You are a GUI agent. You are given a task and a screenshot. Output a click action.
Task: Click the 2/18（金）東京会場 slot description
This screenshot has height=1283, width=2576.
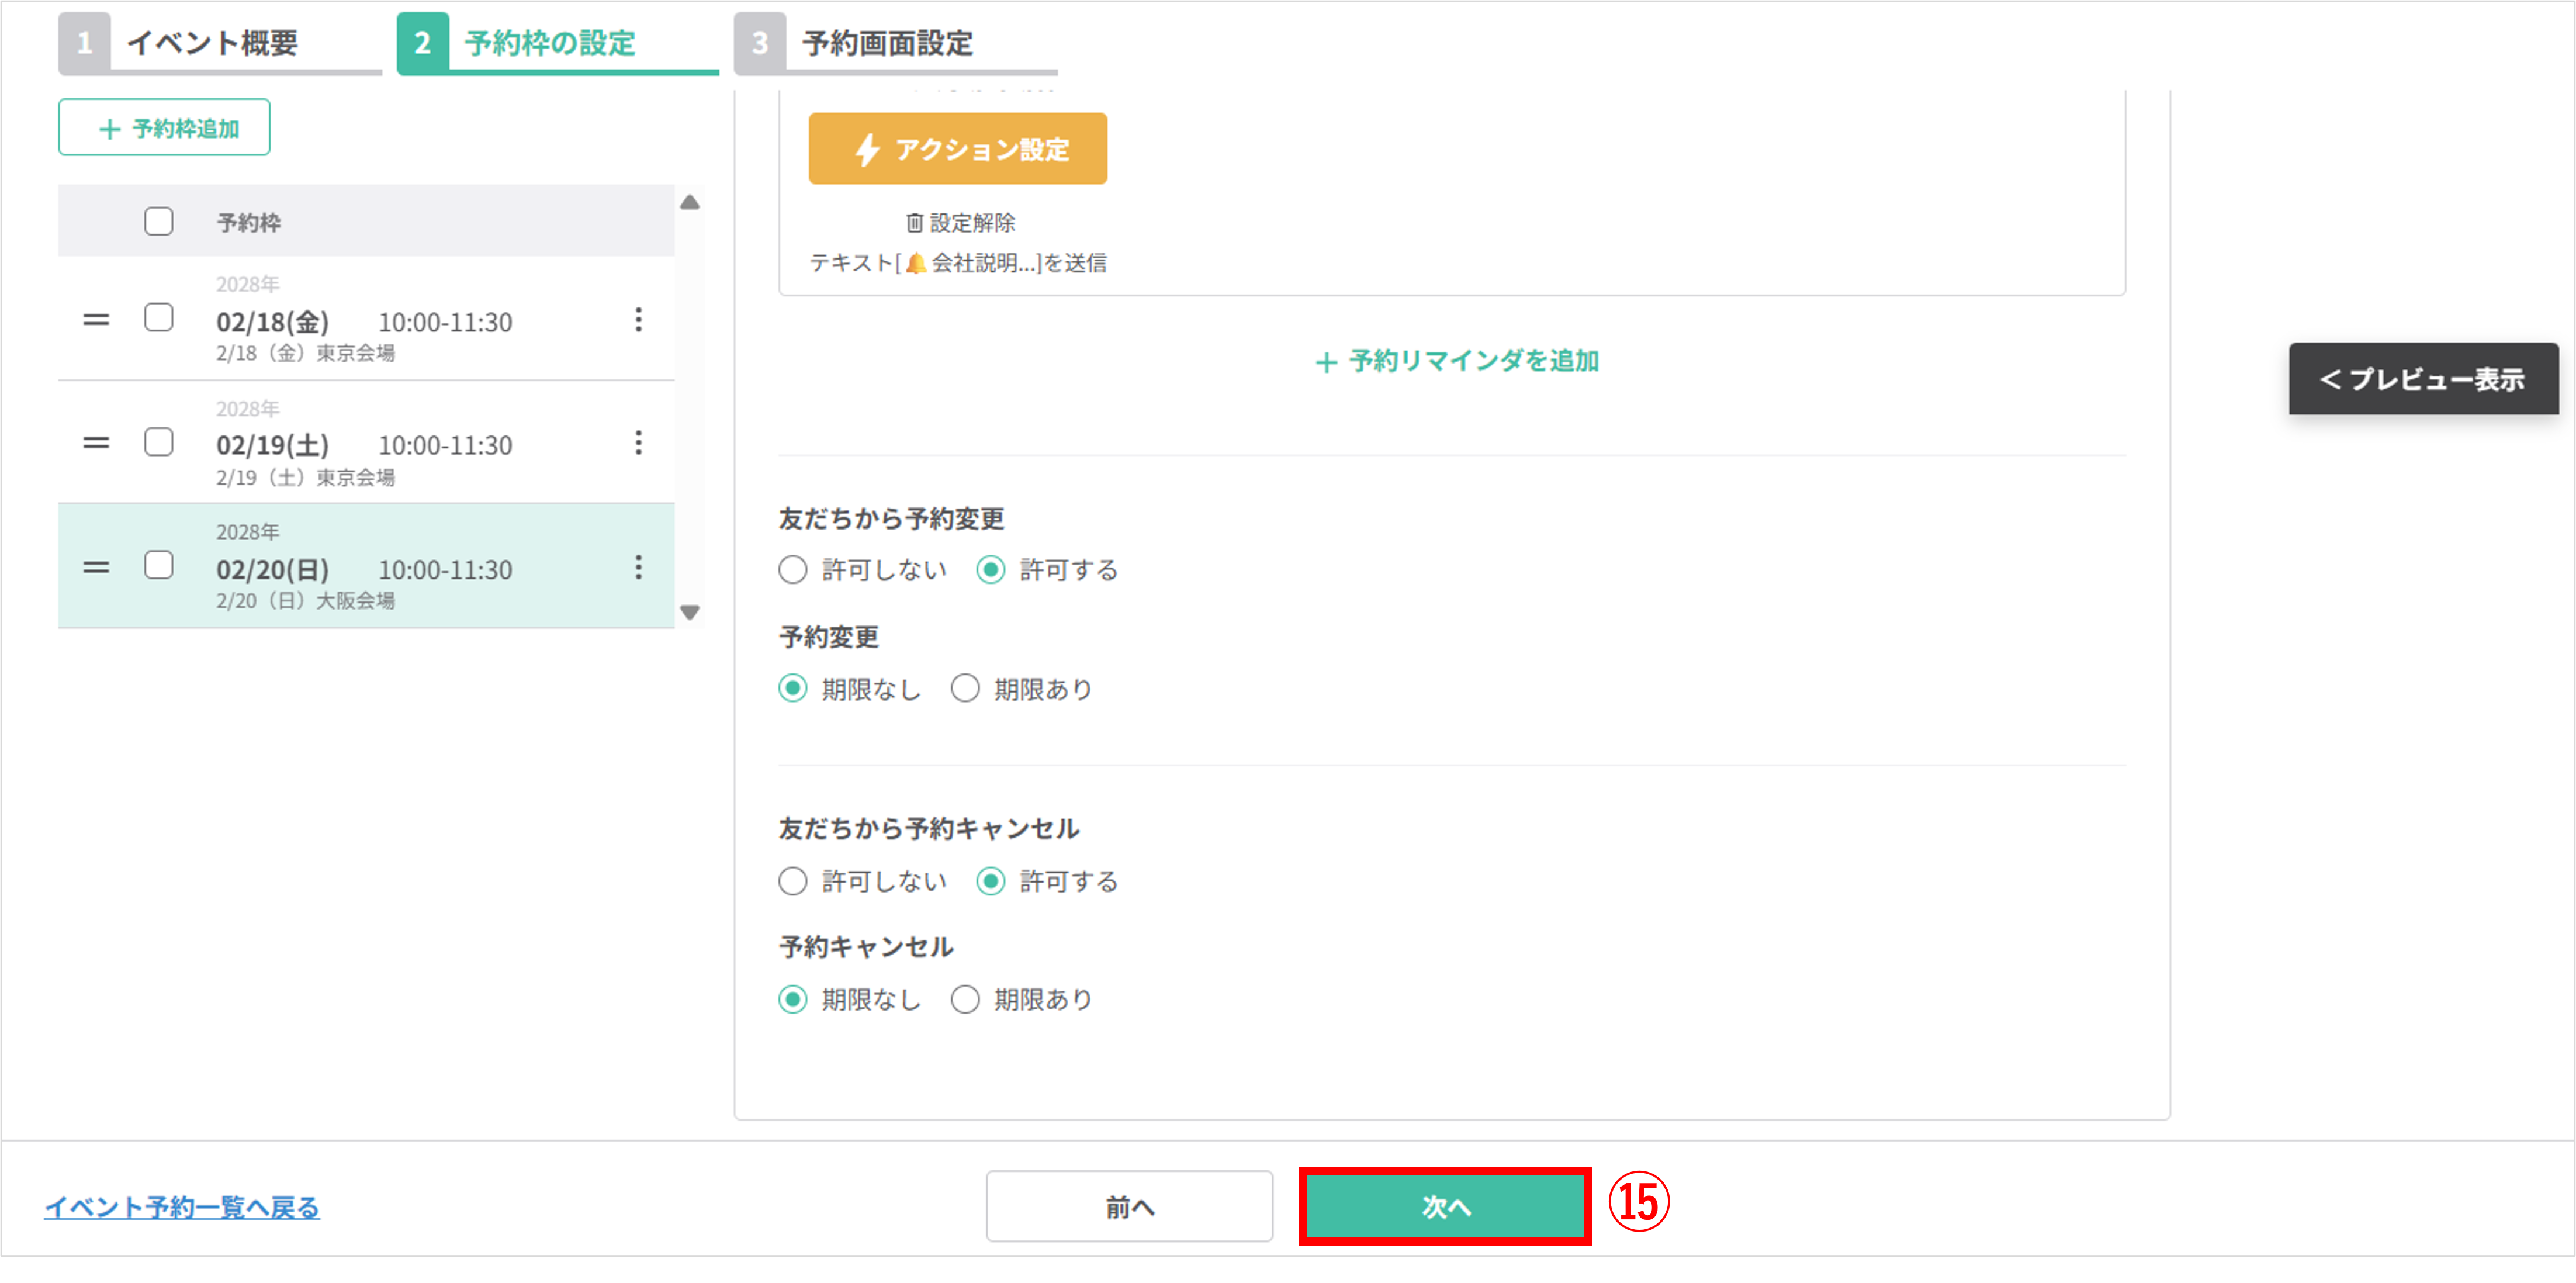[x=306, y=353]
